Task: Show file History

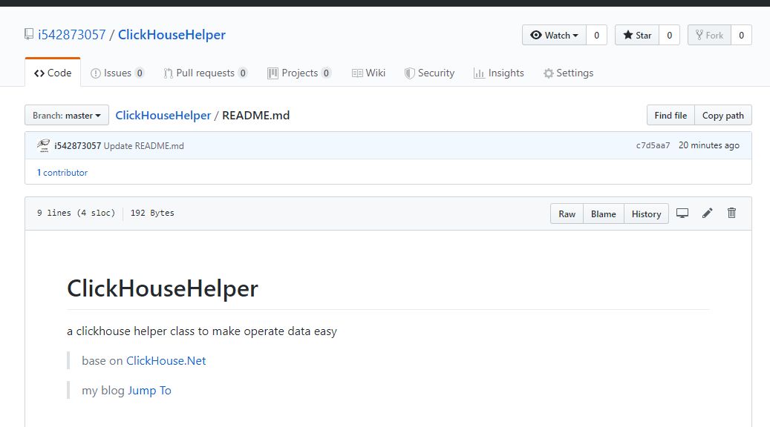Action: (x=646, y=213)
